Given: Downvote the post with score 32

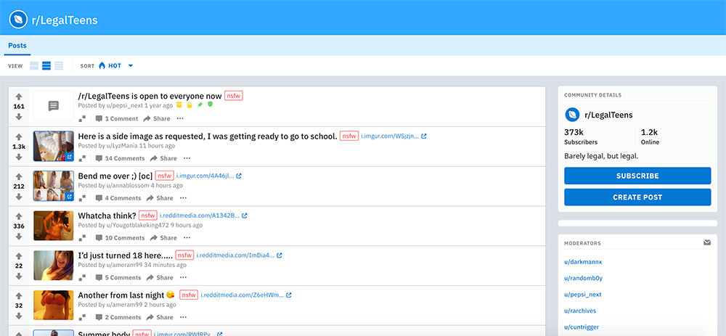Looking at the screenshot, I should pos(19,316).
